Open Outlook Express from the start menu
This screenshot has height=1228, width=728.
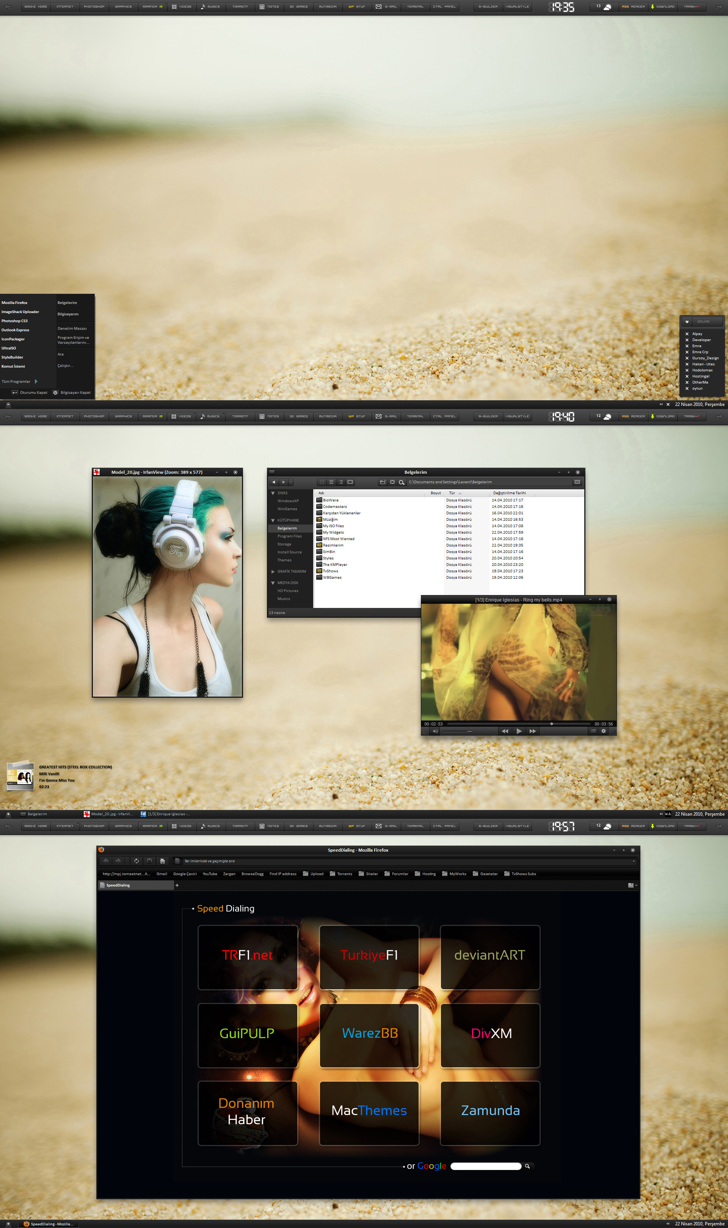click(15, 330)
